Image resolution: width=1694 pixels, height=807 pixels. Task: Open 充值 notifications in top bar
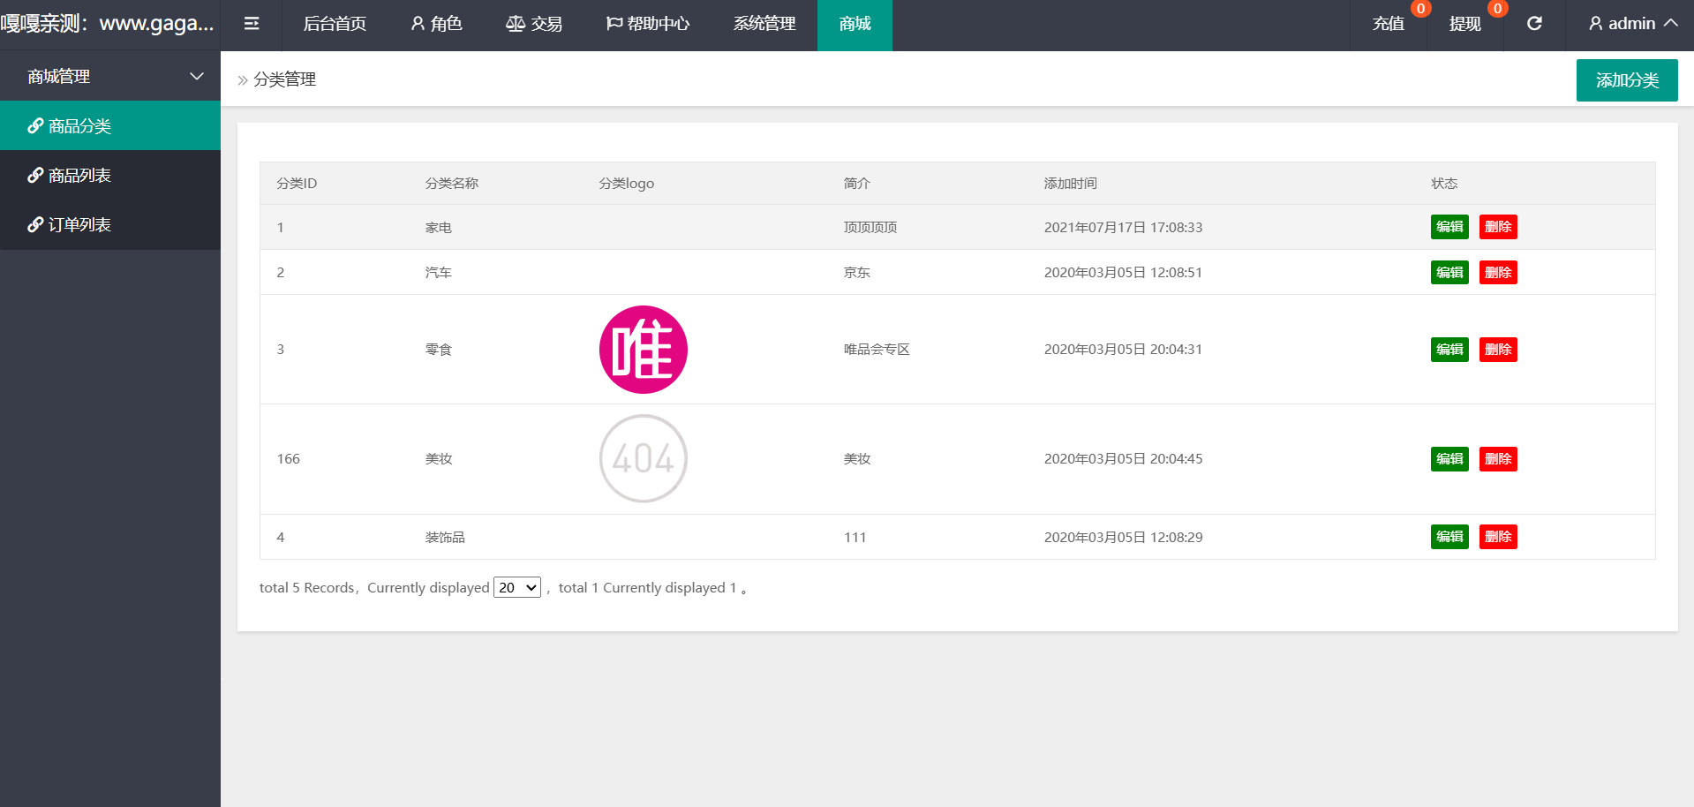1389,24
